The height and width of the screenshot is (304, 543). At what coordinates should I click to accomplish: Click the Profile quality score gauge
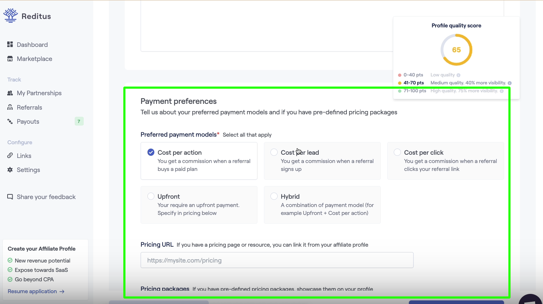click(x=456, y=50)
